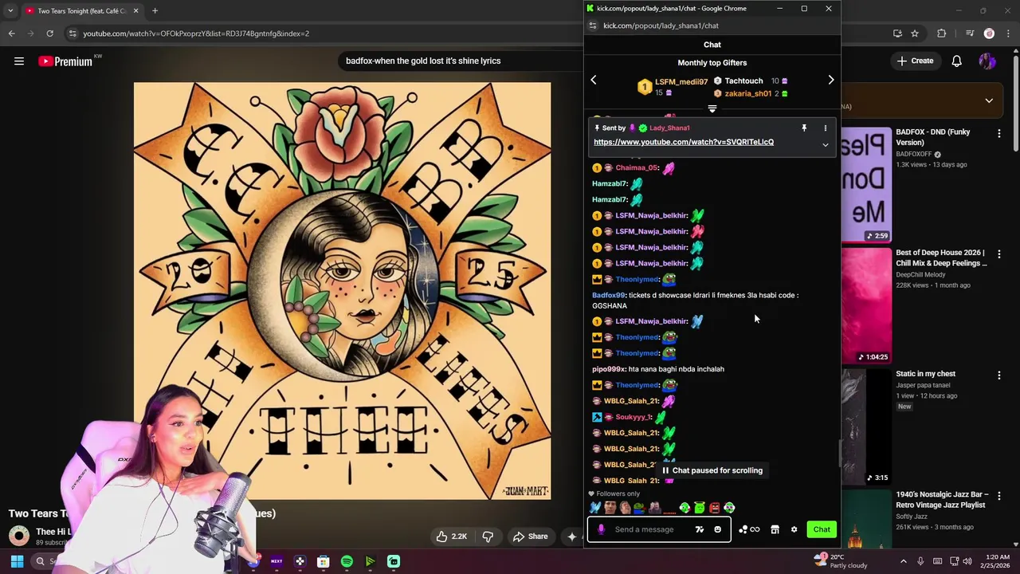
Task: Click Lady_Shana1 username in pinned message
Action: point(669,128)
